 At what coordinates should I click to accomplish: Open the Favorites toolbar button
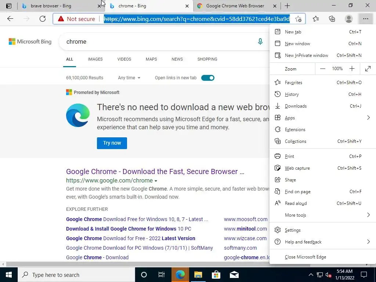coord(316,19)
